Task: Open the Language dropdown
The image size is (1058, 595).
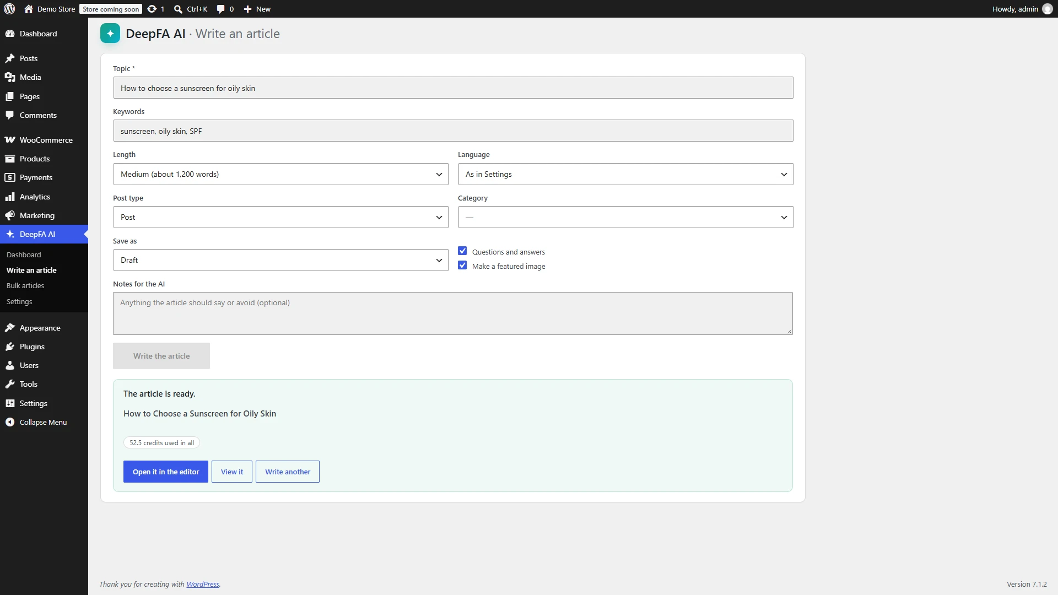Action: click(626, 174)
